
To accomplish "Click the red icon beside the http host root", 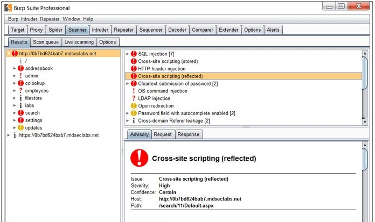I will click(x=15, y=53).
